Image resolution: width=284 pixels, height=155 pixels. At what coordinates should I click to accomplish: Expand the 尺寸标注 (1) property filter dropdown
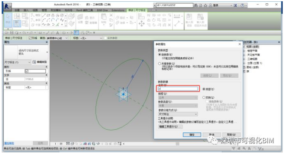pyautogui.click(x=17, y=62)
